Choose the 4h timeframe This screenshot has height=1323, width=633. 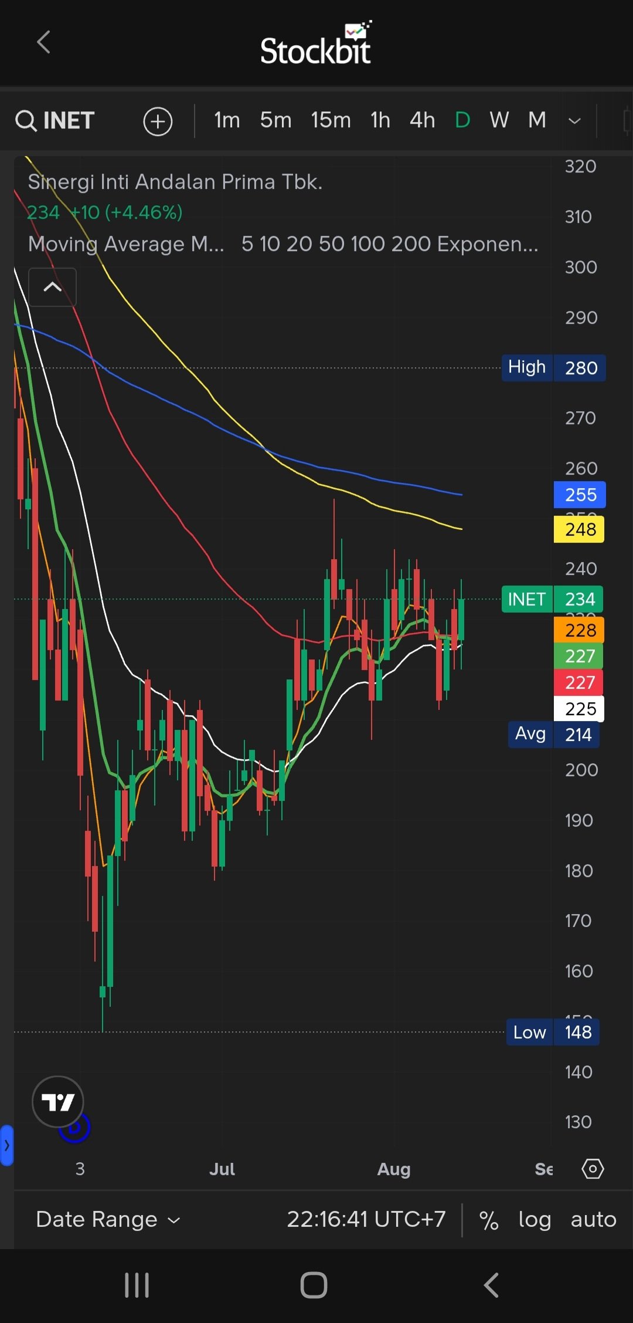[422, 120]
